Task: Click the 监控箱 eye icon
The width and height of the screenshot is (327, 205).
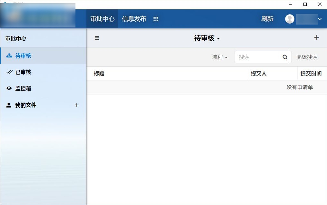Action: (x=9, y=88)
